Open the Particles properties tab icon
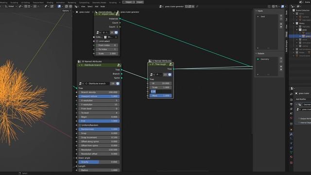 (291, 139)
